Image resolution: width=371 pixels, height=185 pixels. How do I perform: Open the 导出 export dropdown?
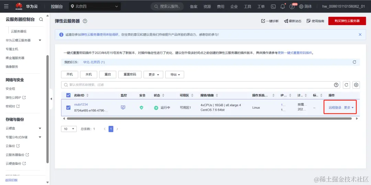click(175, 74)
